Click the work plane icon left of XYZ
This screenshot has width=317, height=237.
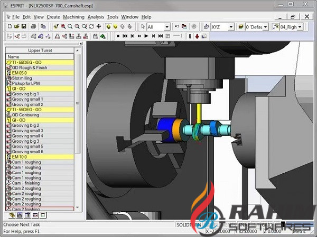(x=206, y=27)
